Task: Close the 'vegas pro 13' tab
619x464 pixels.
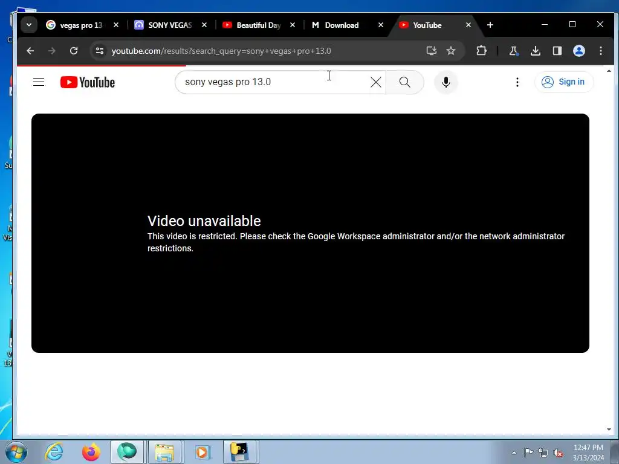Action: point(116,25)
